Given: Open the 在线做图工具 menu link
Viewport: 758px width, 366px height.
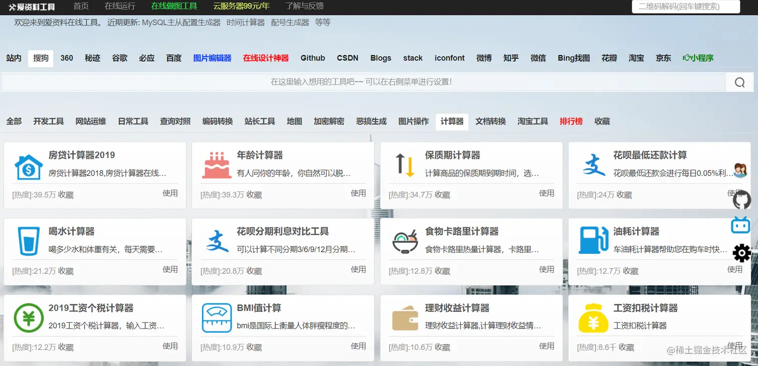Looking at the screenshot, I should click(x=174, y=6).
